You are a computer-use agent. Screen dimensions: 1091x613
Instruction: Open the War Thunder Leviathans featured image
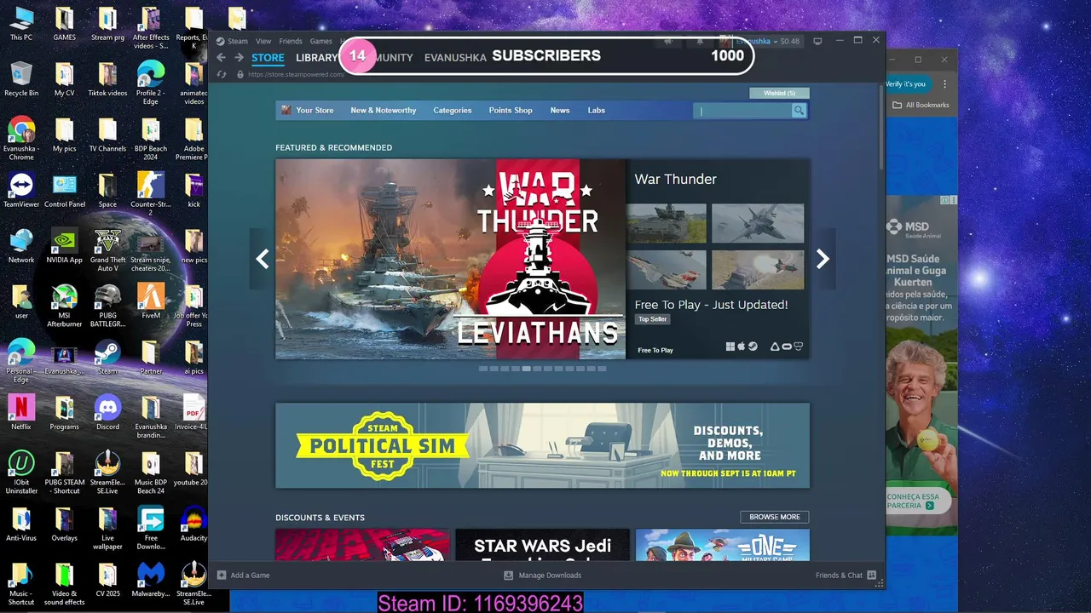tap(450, 259)
